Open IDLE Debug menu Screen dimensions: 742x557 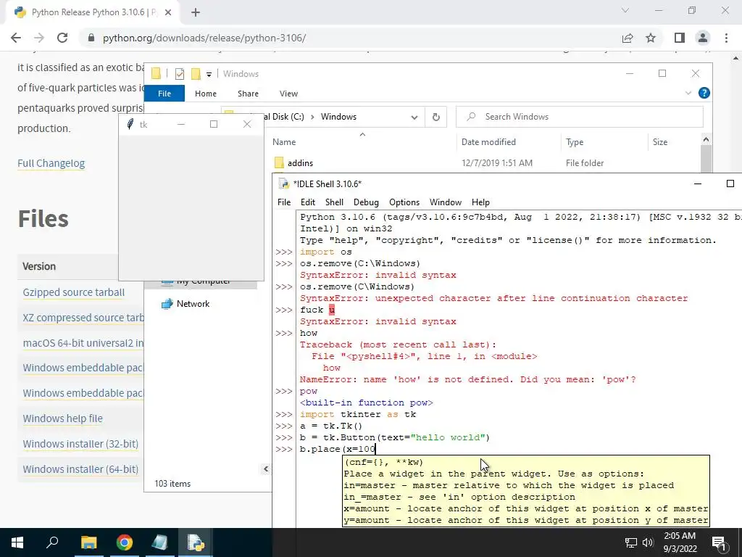tap(366, 202)
